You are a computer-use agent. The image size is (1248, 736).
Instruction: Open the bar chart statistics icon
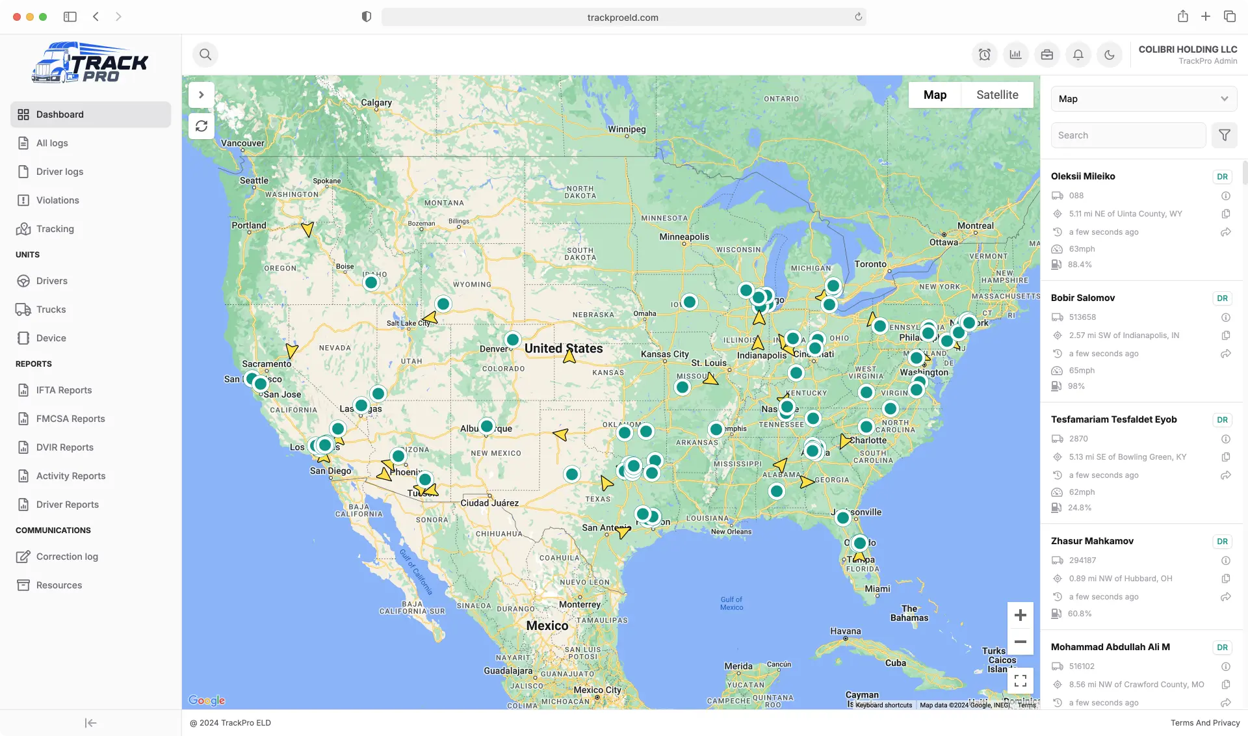tap(1016, 55)
